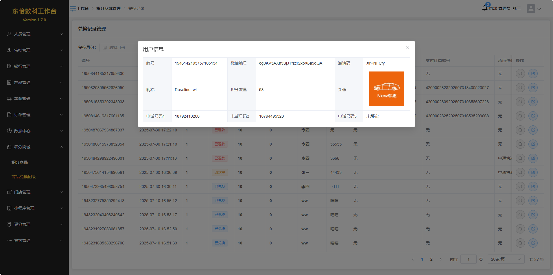The height and width of the screenshot is (275, 553).
Task: Open the 20条/页 page size dropdown
Action: 506,259
